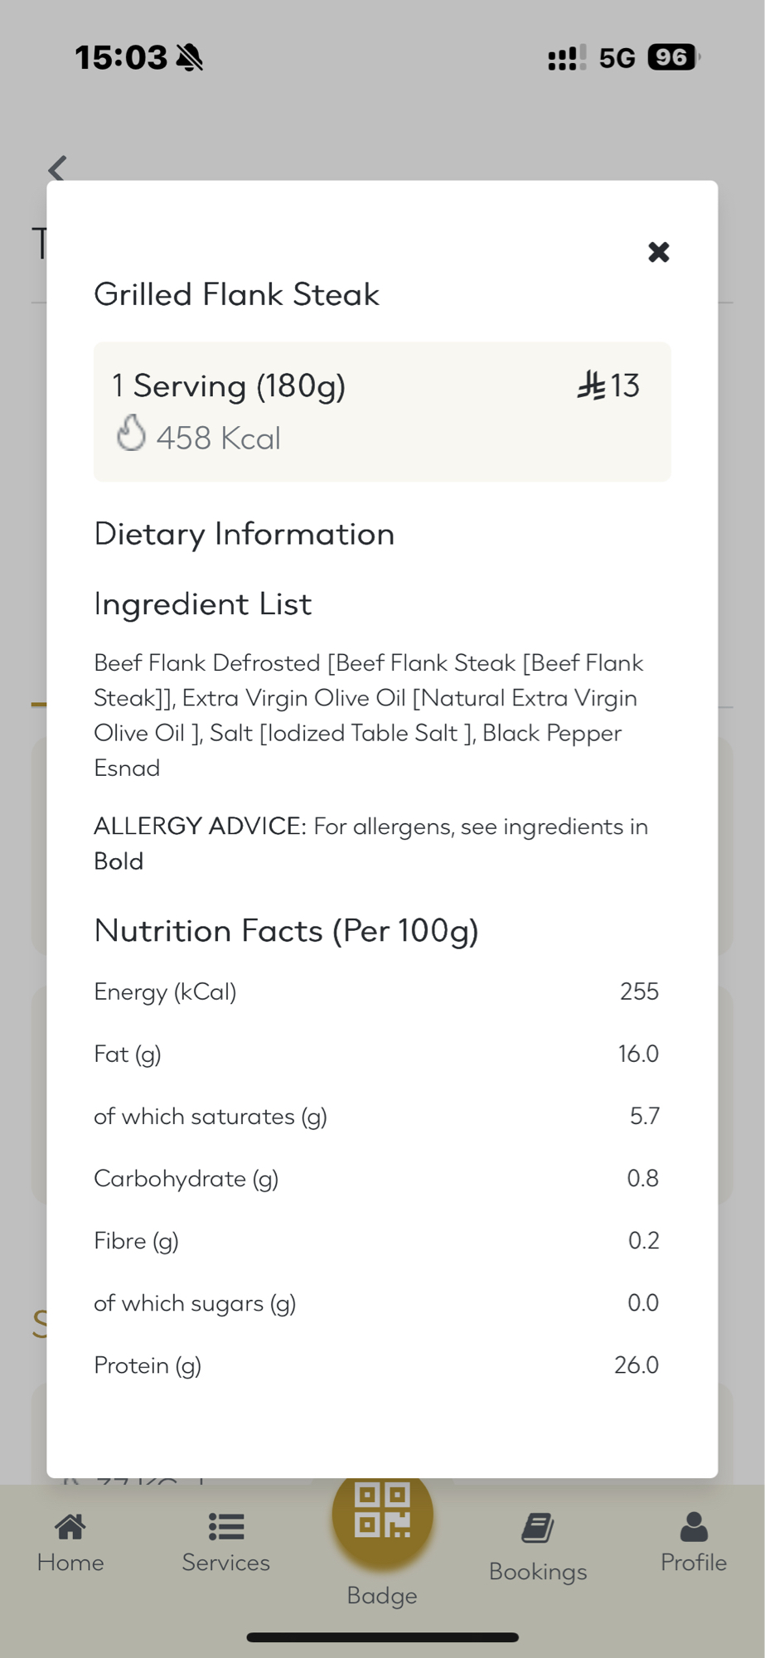Select the 1 Serving (180g) card

click(x=382, y=411)
